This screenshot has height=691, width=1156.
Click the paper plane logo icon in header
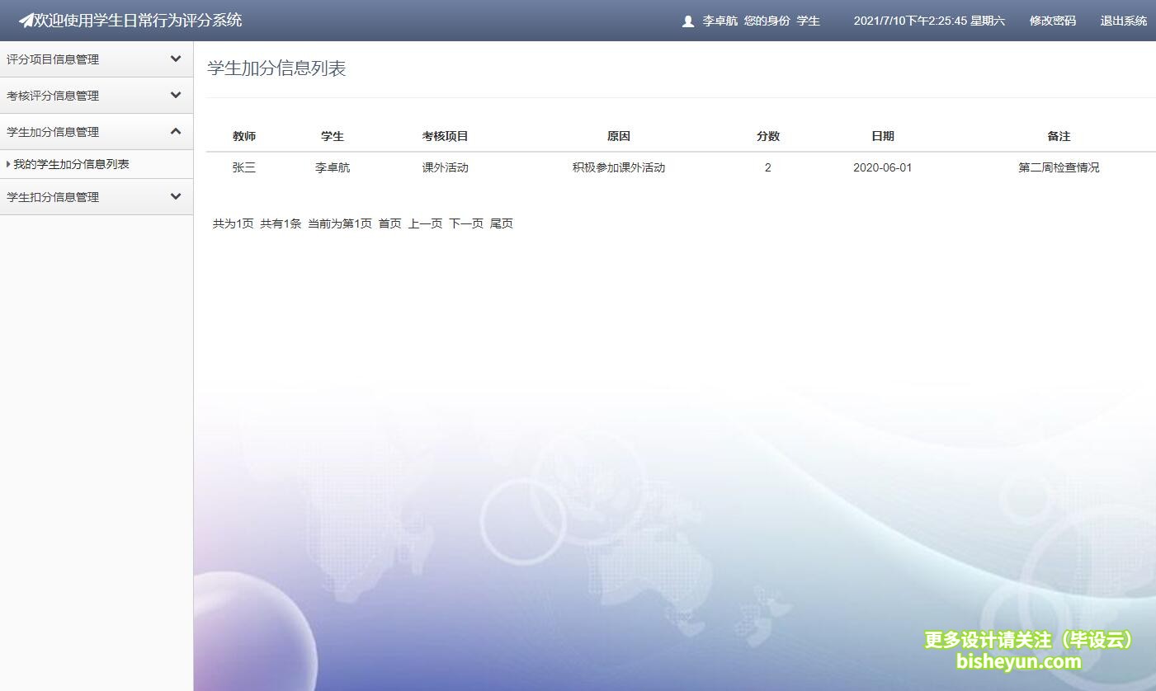[x=27, y=20]
